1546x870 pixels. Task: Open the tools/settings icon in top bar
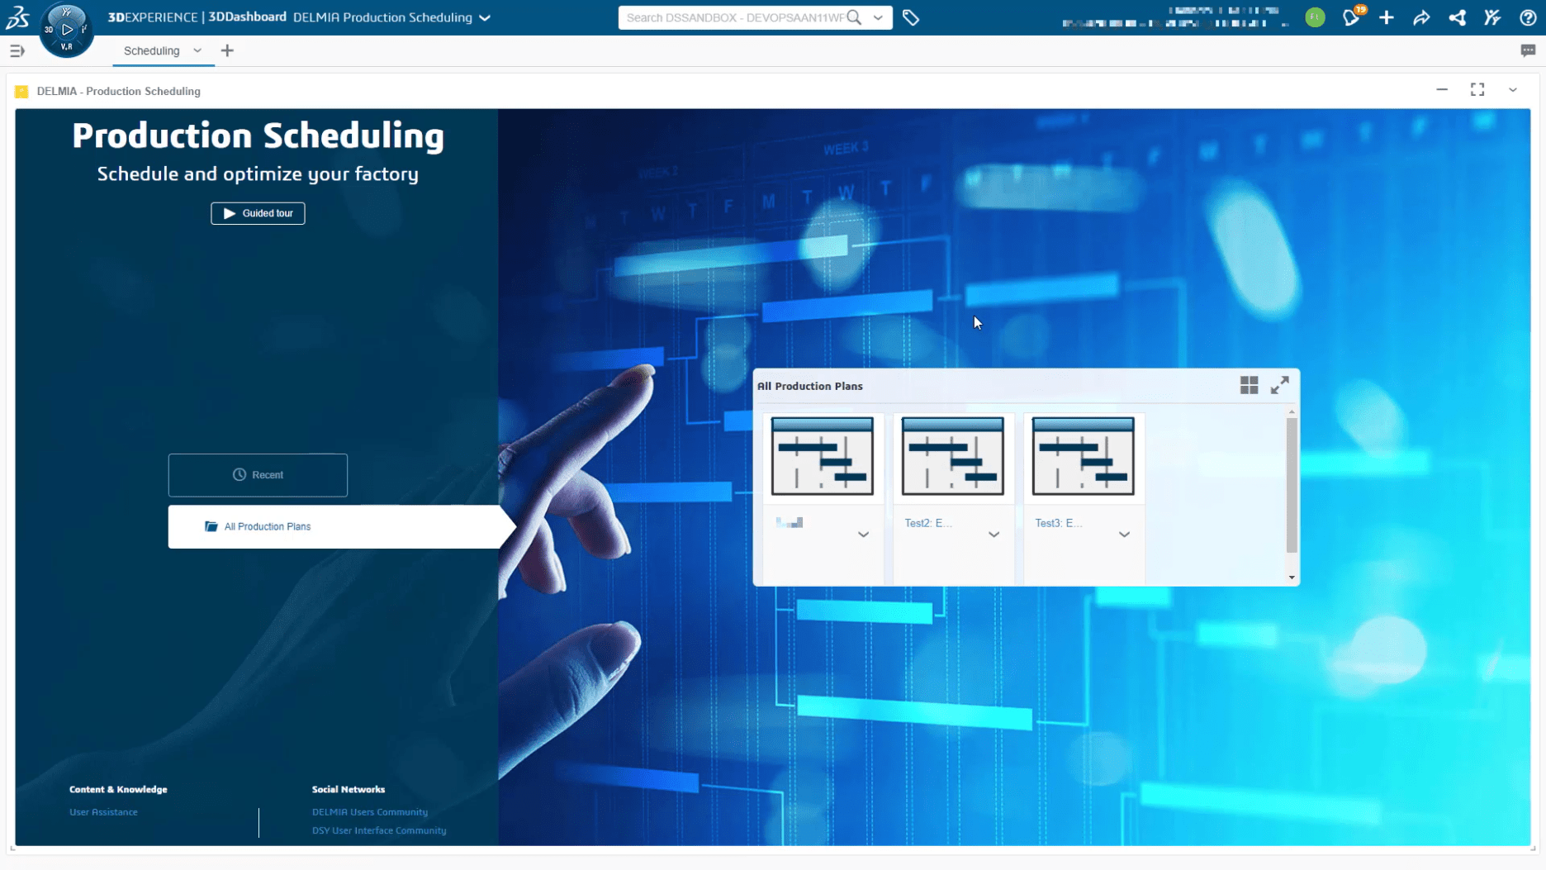pos(1492,17)
